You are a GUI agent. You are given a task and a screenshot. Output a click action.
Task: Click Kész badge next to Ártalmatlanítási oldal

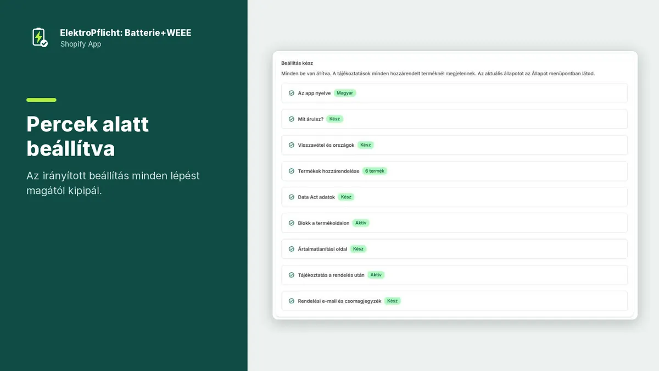click(358, 249)
